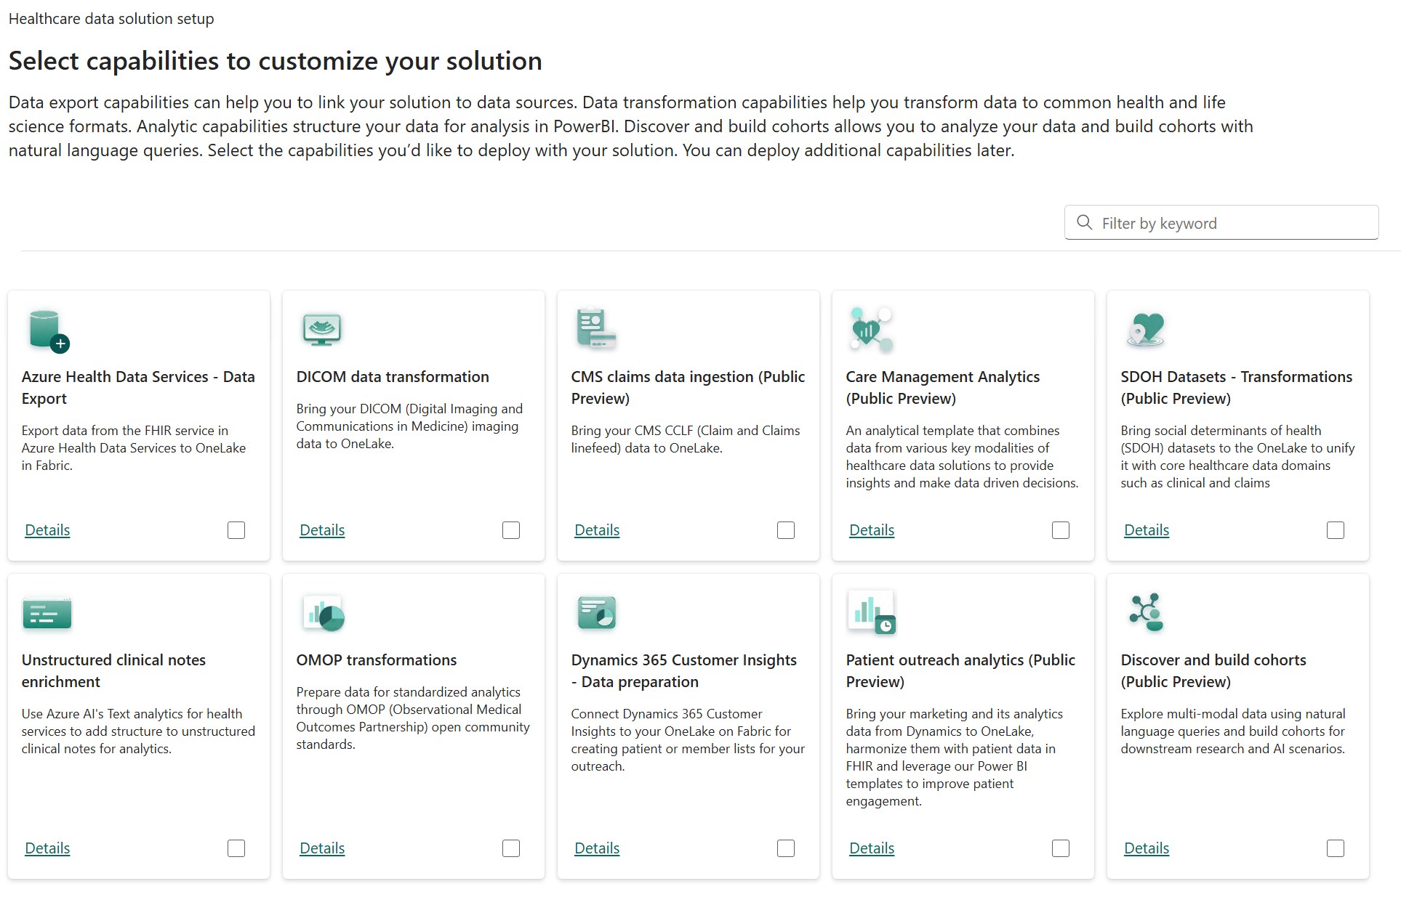This screenshot has height=897, width=1401.
Task: Enable the CMS claims data ingestion capability
Action: coord(786,530)
